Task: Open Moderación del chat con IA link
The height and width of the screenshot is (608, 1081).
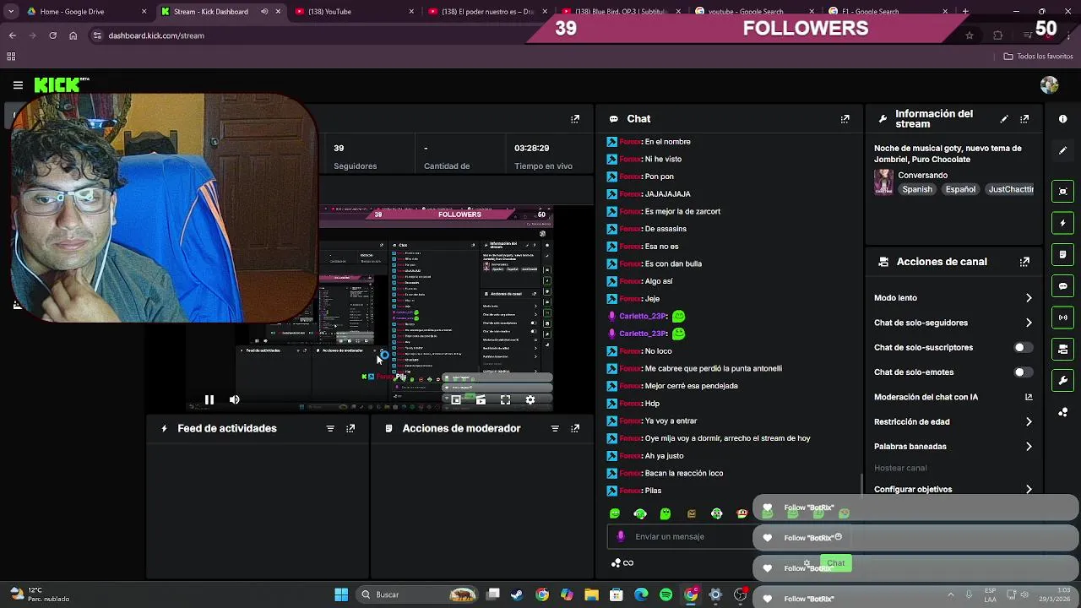Action: [x=953, y=397]
